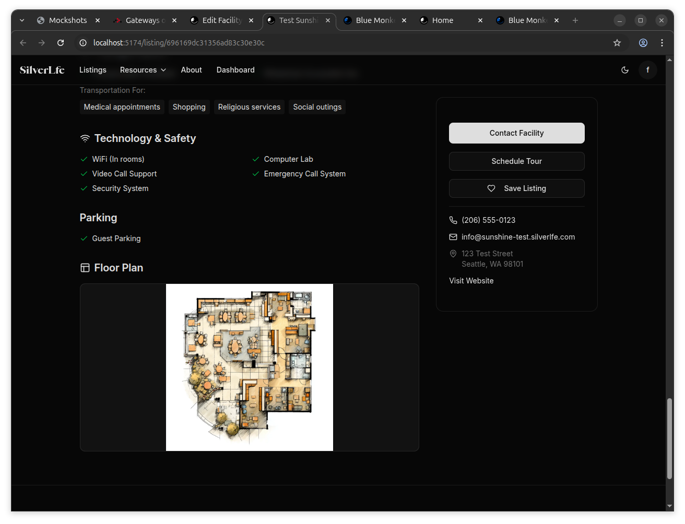The image size is (685, 524).
Task: Open Chrome profile icon
Action: tap(643, 43)
